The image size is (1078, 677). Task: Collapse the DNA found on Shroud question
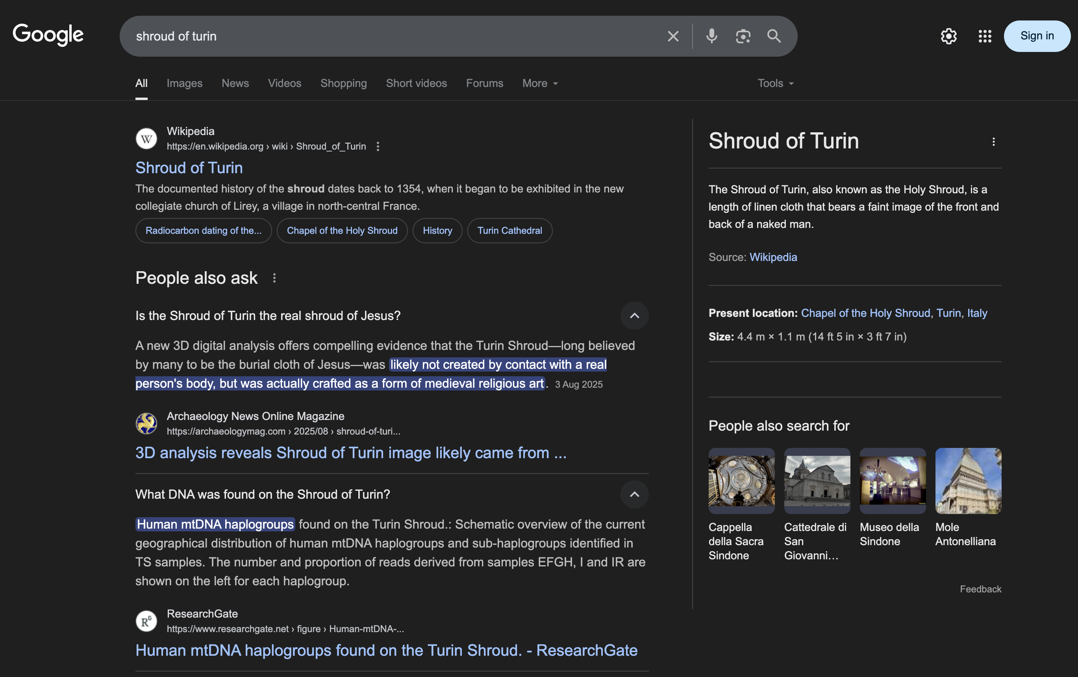(634, 494)
